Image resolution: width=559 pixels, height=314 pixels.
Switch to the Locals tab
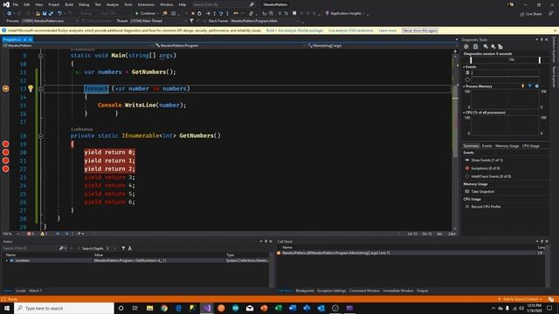coord(21,290)
